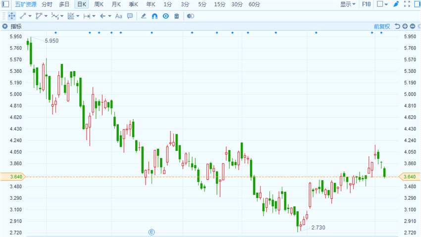Open the 显示 display dropdown
Image resolution: width=421 pixels, height=237 pixels.
(x=348, y=4)
